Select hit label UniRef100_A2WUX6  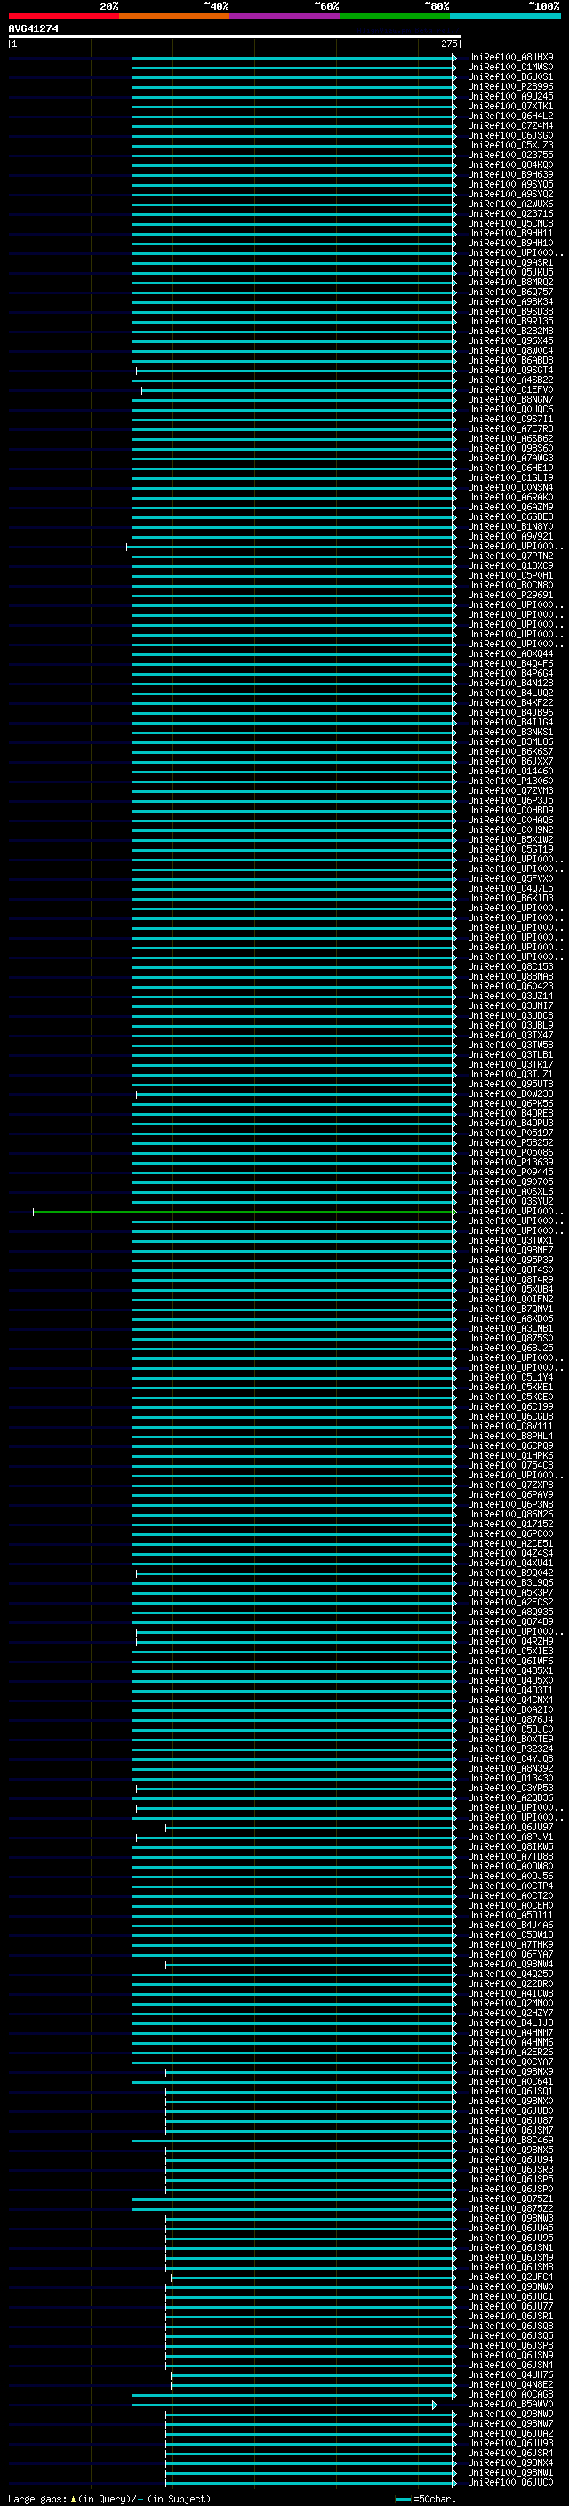click(510, 204)
